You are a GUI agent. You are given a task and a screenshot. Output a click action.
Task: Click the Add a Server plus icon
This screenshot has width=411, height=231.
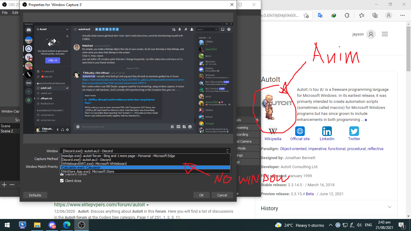coord(29,91)
